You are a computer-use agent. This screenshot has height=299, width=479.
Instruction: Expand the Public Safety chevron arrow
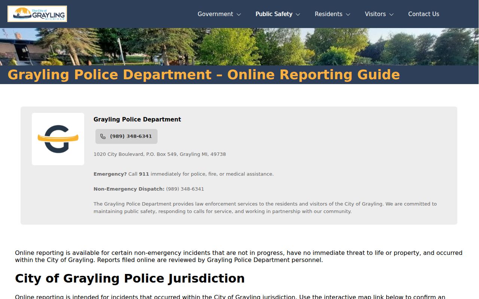298,14
